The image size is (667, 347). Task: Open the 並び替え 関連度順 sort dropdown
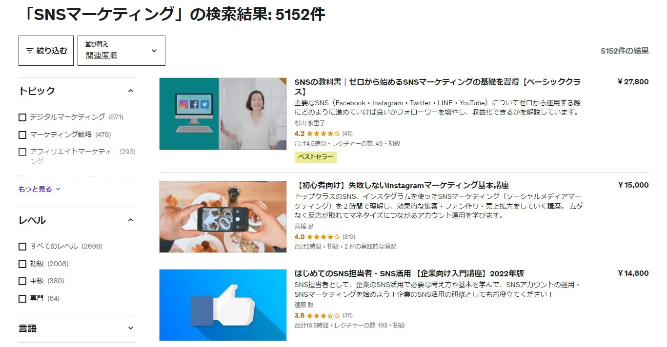point(121,51)
